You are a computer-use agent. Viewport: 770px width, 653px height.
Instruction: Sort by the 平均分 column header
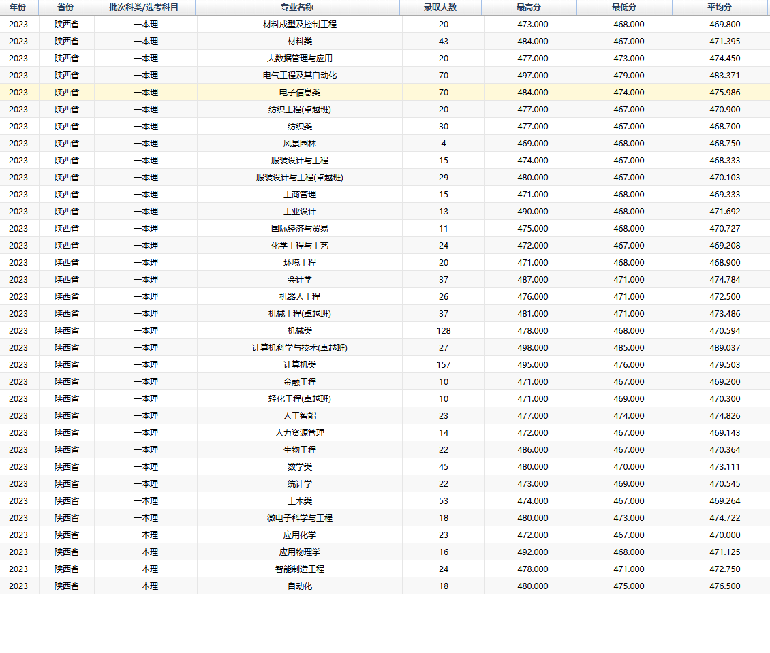tap(720, 7)
